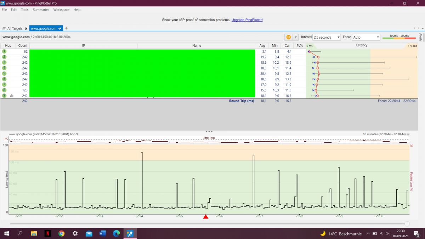The image size is (425, 239).
Task: Launch Netflix from the taskbar
Action: click(47, 233)
